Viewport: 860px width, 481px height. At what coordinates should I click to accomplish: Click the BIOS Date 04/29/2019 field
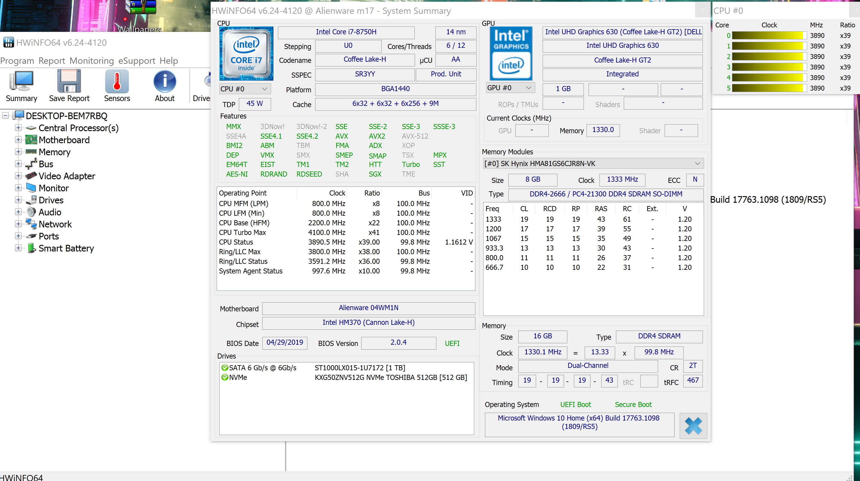[x=285, y=343]
